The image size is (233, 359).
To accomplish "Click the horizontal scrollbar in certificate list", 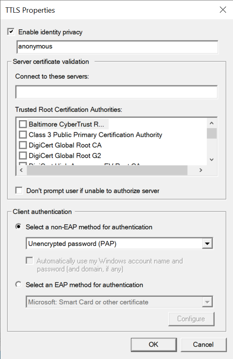I will coord(107,170).
